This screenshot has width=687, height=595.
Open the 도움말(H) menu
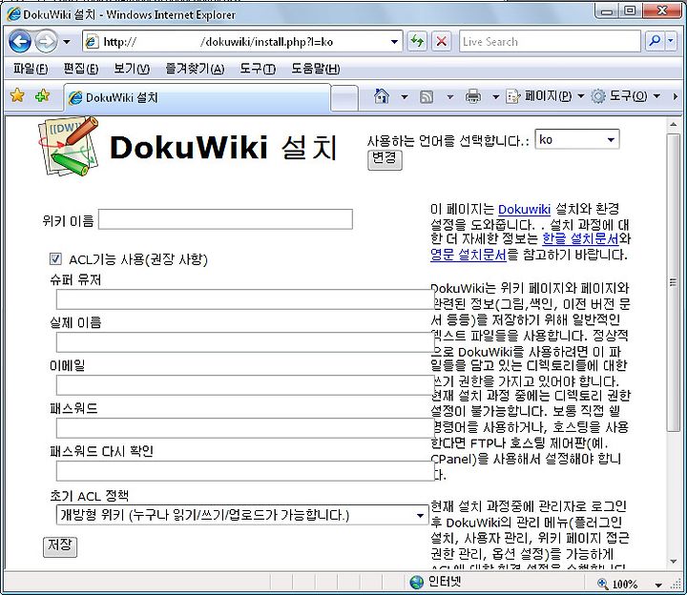click(316, 69)
